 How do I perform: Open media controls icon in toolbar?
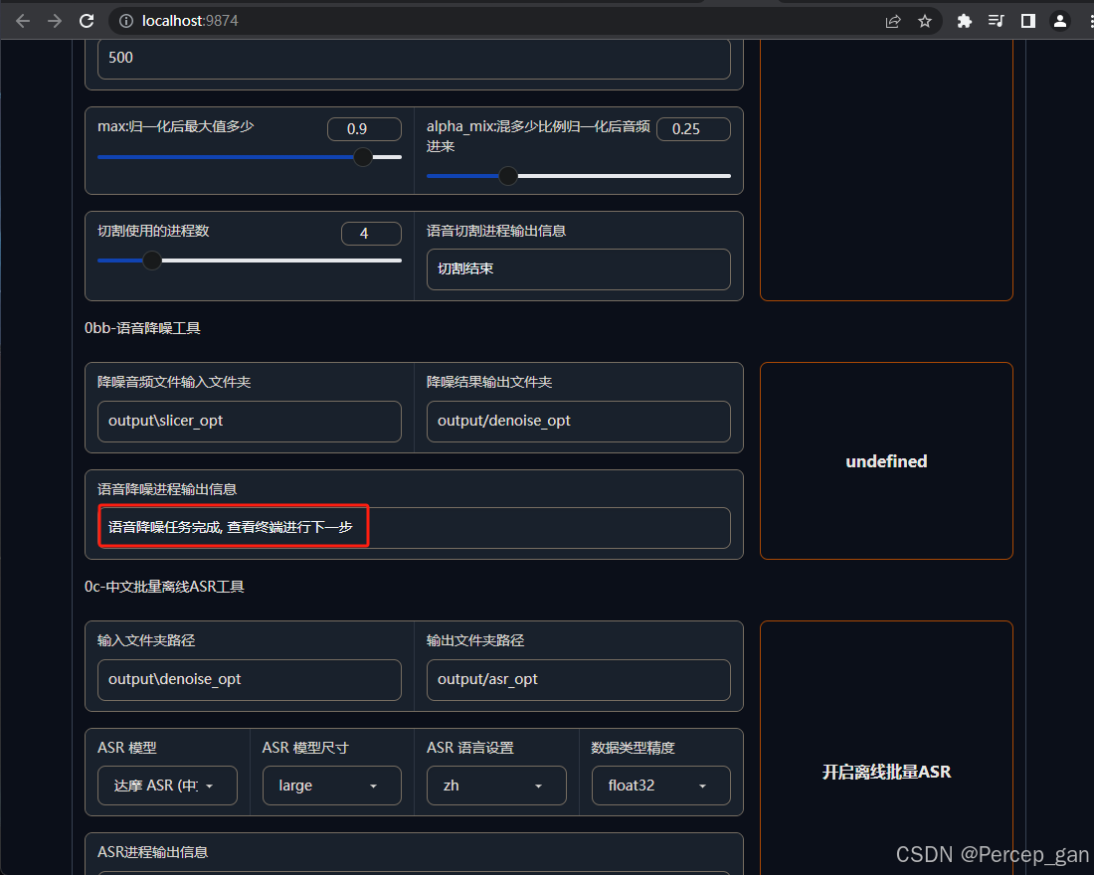pyautogui.click(x=997, y=21)
